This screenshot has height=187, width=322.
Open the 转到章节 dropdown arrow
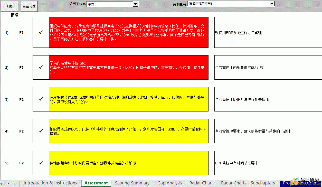272,4
